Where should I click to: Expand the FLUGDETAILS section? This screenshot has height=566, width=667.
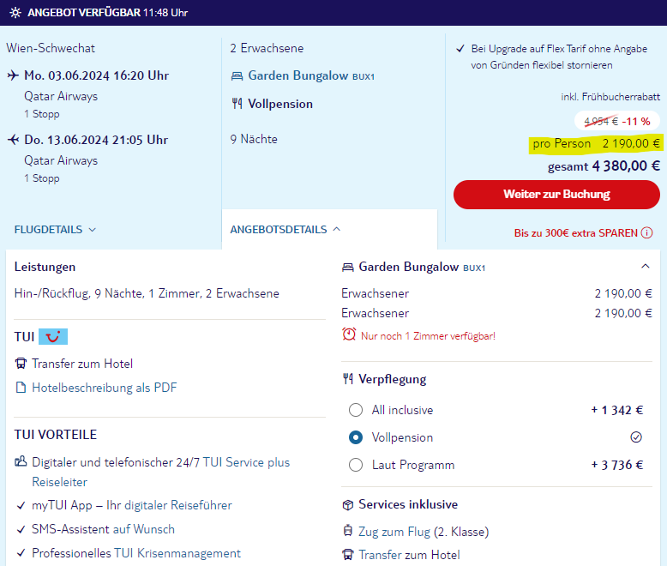tap(56, 230)
